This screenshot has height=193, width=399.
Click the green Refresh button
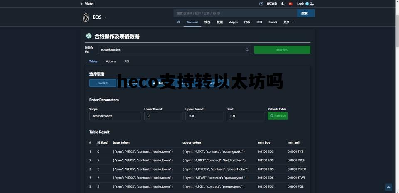coord(278,116)
